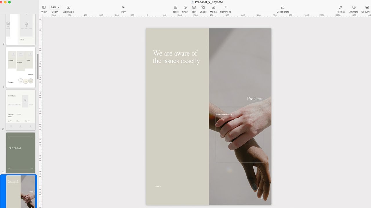Open the Document inspector
This screenshot has width=371, height=208.
(x=368, y=7)
